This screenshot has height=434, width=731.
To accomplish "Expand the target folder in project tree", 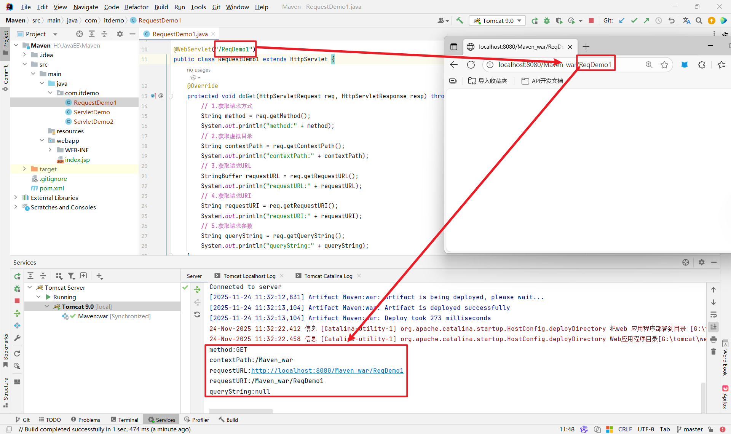I will (x=24, y=169).
